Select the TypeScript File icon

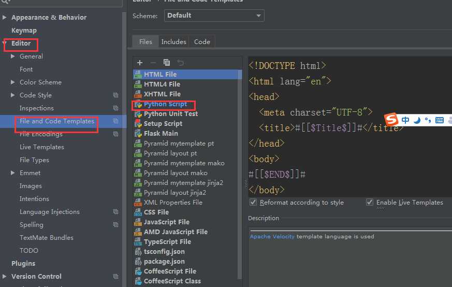138,242
